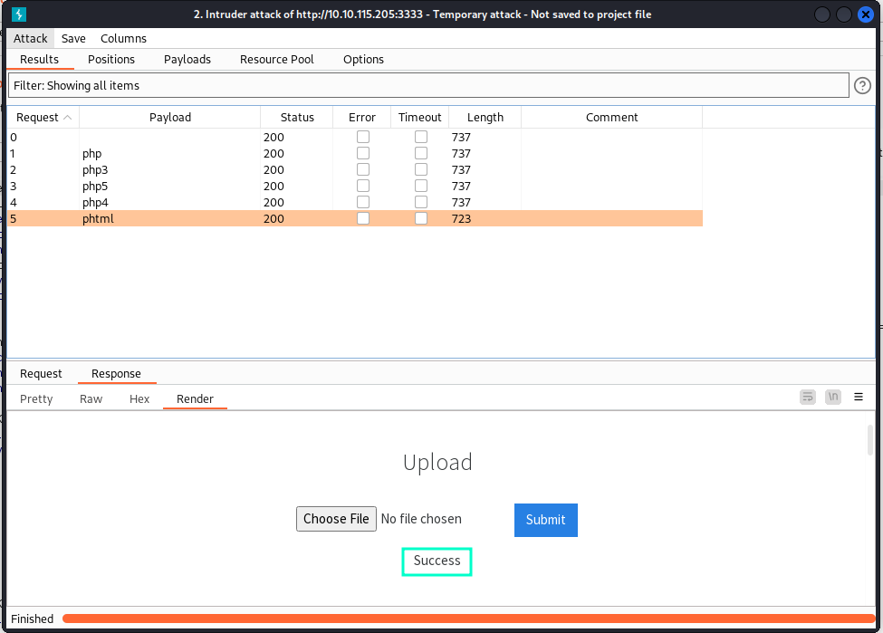Click the 723 length value
Image resolution: width=883 pixels, height=633 pixels.
click(x=461, y=218)
